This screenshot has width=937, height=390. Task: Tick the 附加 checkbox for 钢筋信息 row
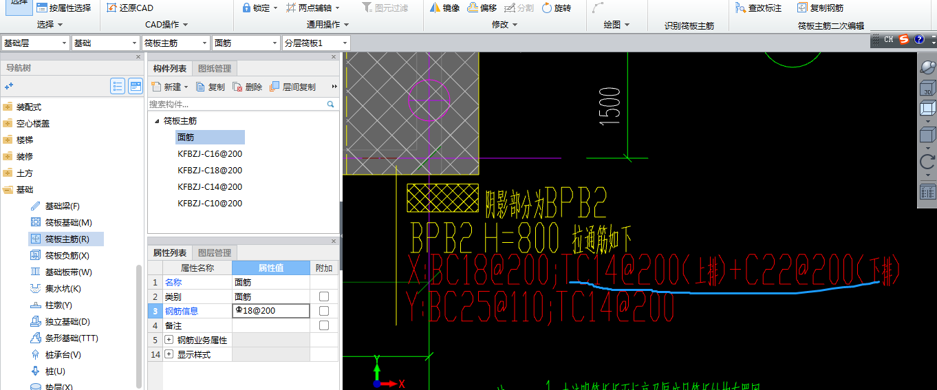point(324,311)
